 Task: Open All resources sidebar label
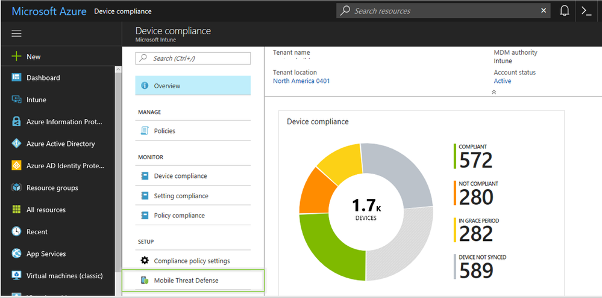tap(46, 210)
